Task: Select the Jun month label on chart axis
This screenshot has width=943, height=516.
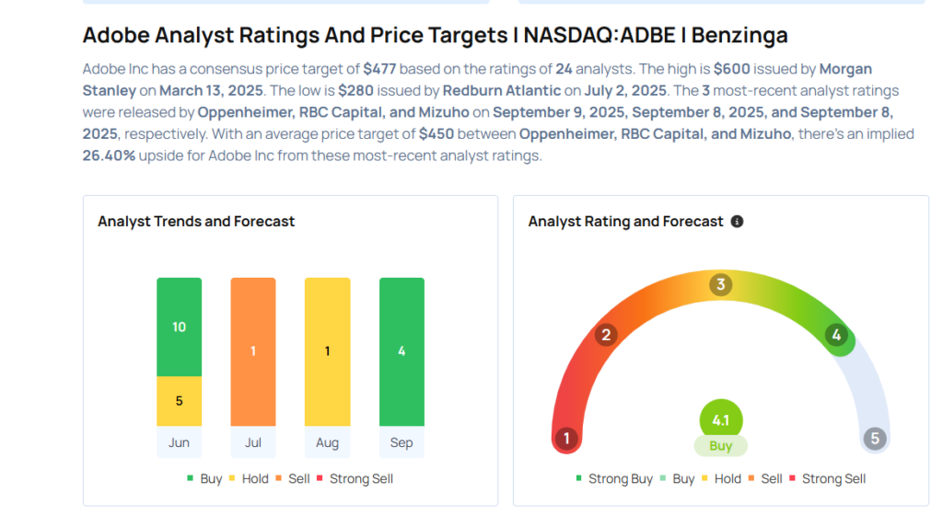Action: tap(179, 442)
